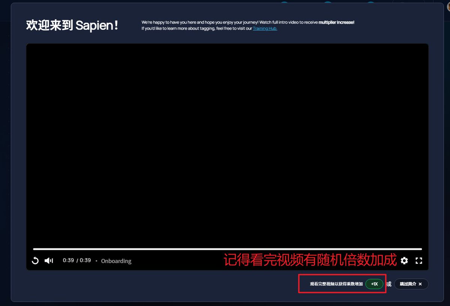Screen dimensions: 450x306
Task: Click the video progress bar
Action: 227,249
